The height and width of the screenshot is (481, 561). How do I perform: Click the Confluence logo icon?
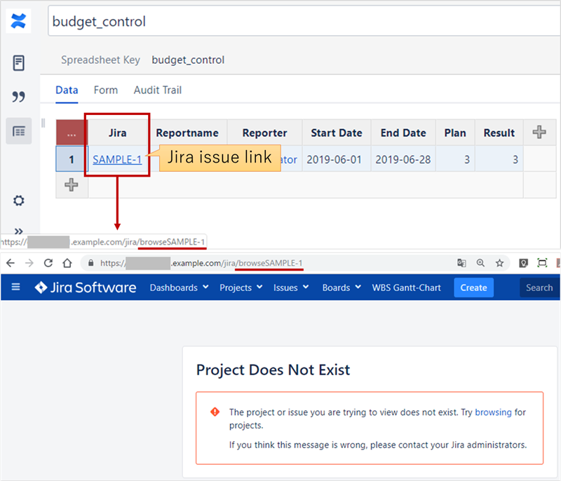[x=18, y=21]
